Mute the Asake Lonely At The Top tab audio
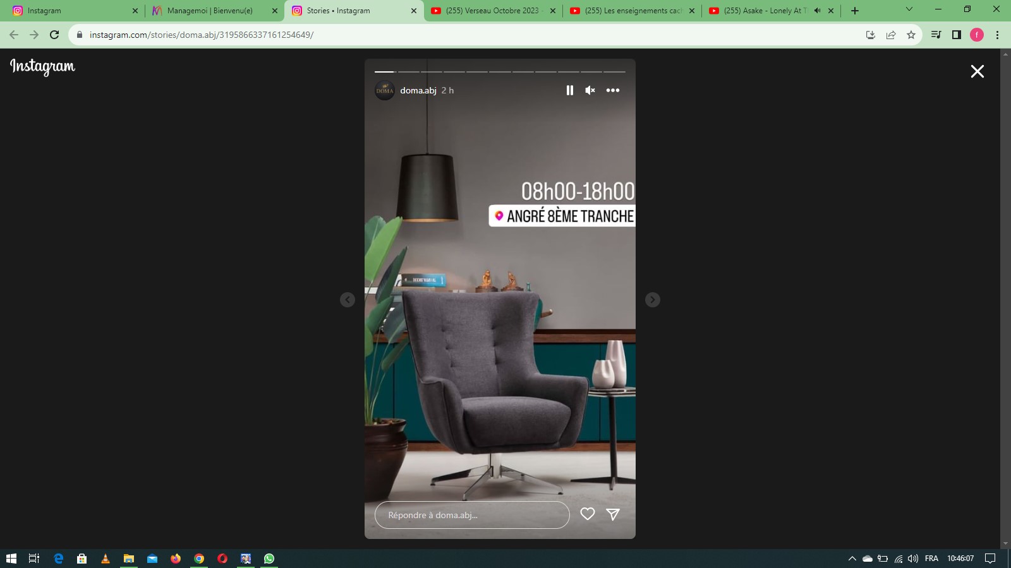The height and width of the screenshot is (568, 1011). coord(818,11)
